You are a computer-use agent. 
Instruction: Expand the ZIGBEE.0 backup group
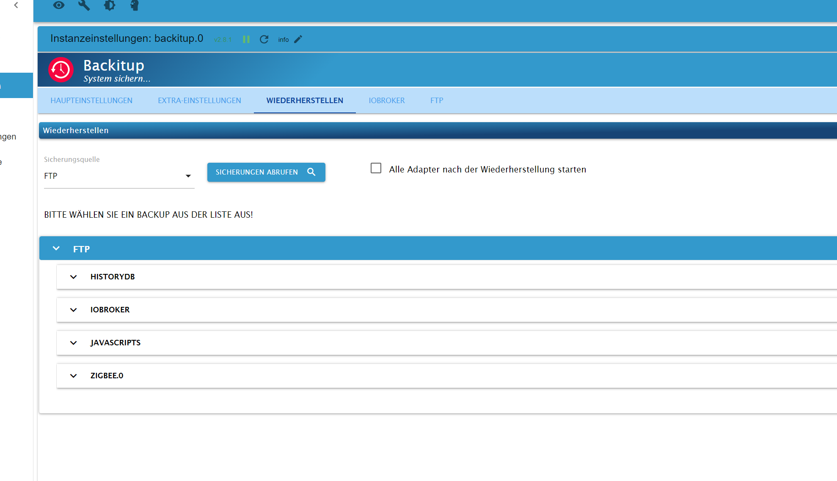point(74,376)
